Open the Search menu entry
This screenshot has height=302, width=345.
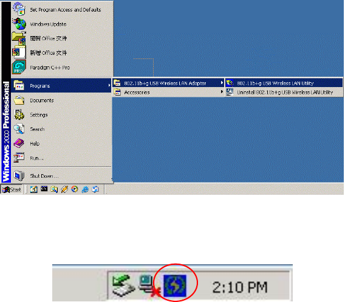click(x=61, y=129)
